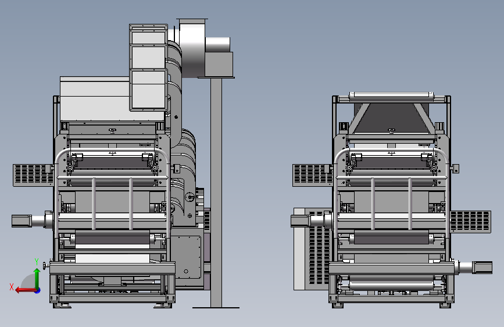Select the motor protruding left of left machine
The width and height of the screenshot is (504, 327).
coord(28,221)
